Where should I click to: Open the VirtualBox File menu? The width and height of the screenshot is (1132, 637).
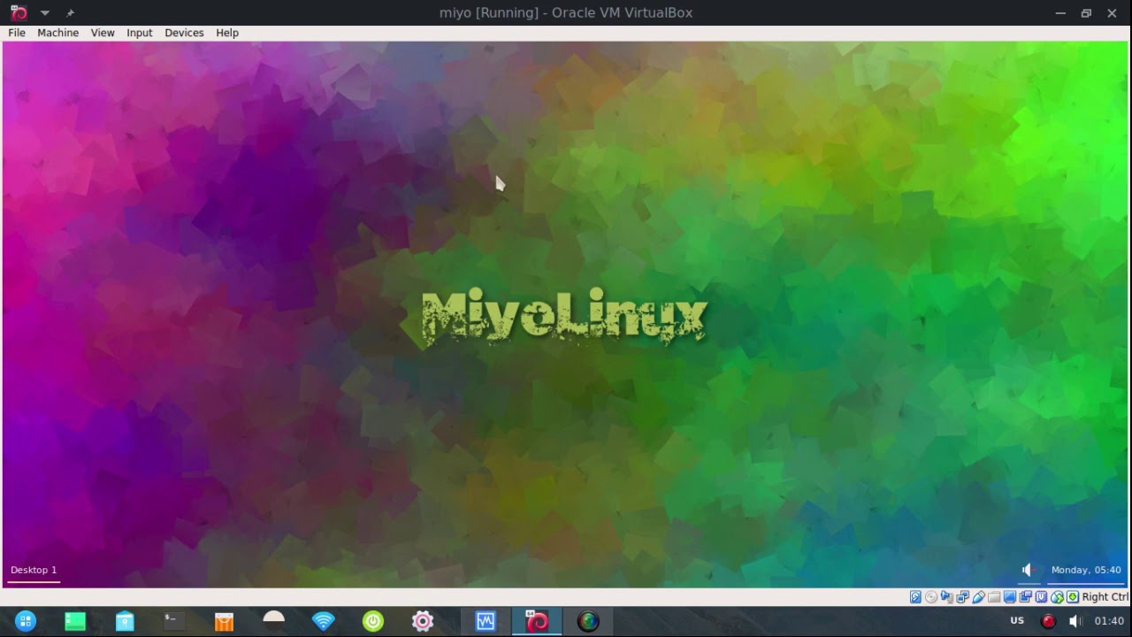point(17,33)
